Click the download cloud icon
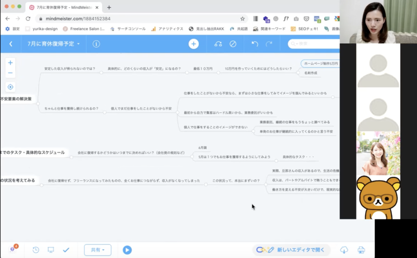Viewport: 417px width, 258px height. pyautogui.click(x=344, y=250)
